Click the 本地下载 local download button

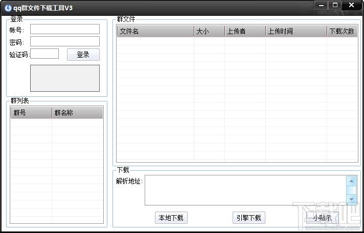pyautogui.click(x=171, y=218)
